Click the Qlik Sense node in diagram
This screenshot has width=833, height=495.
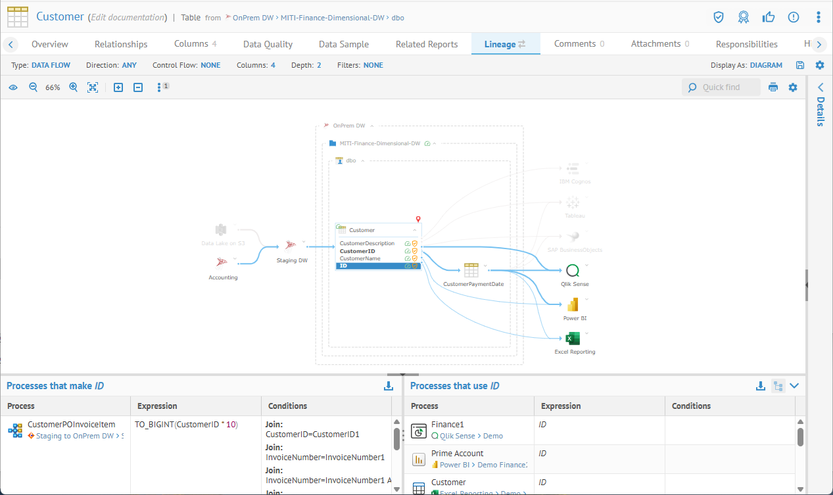point(572,271)
